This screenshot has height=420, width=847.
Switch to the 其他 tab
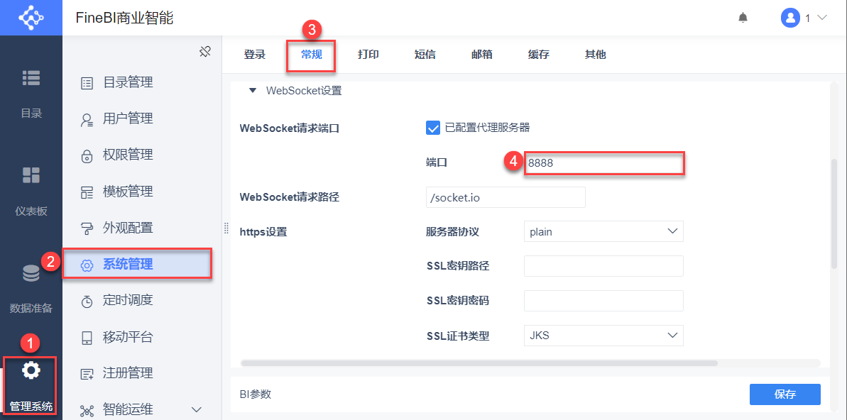pyautogui.click(x=595, y=55)
